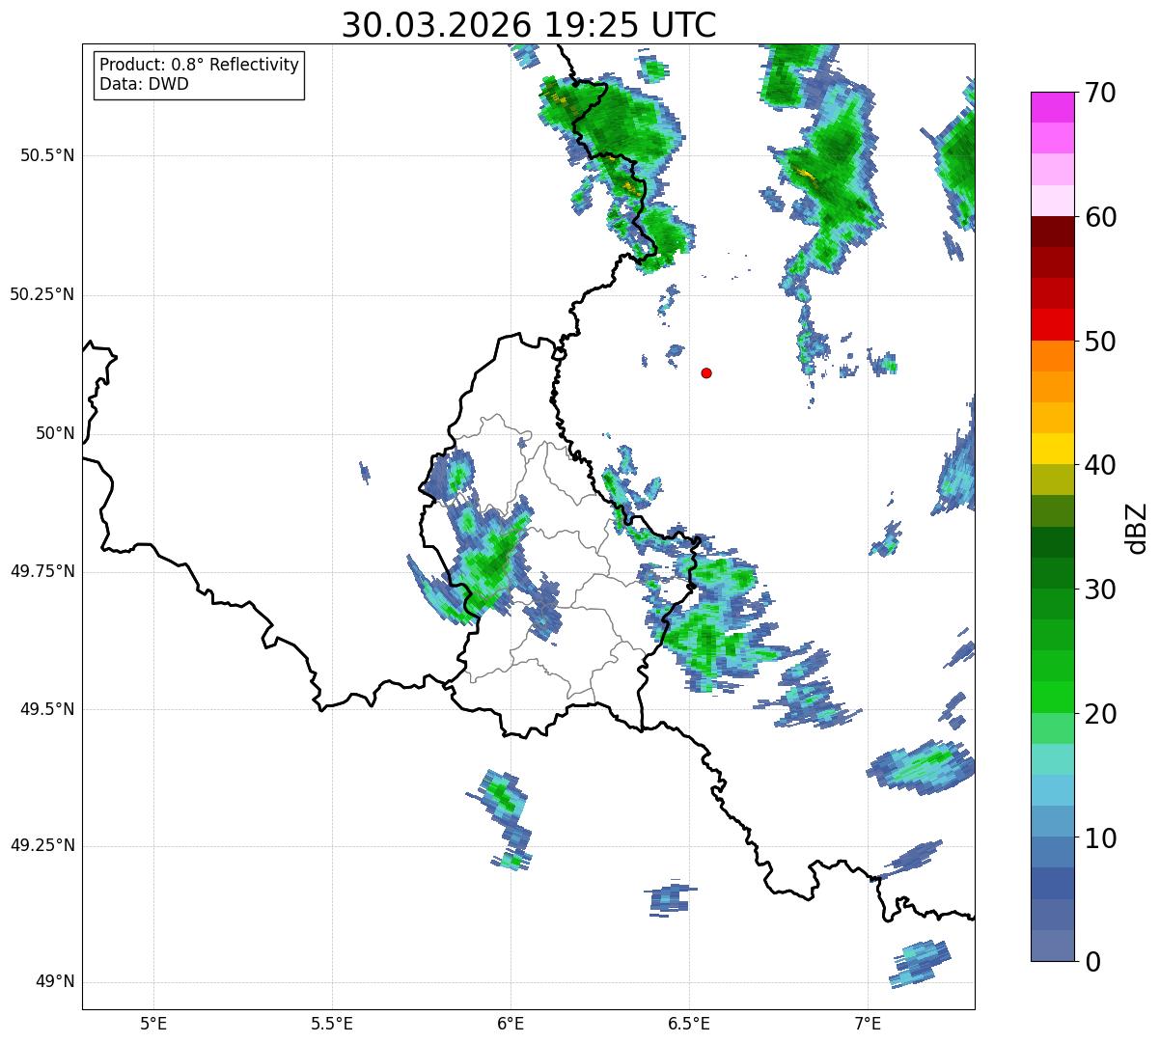Screen dimensions: 1160x1043
Task: Click the '40' colorbar tick label
Action: tap(1101, 465)
